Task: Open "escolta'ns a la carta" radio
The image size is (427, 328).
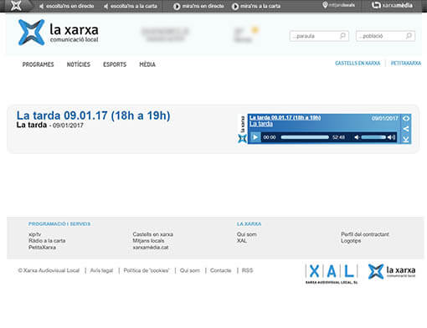Action: pos(131,6)
